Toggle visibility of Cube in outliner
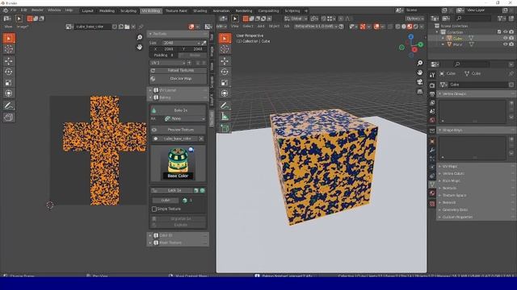517x290 pixels. [x=505, y=38]
